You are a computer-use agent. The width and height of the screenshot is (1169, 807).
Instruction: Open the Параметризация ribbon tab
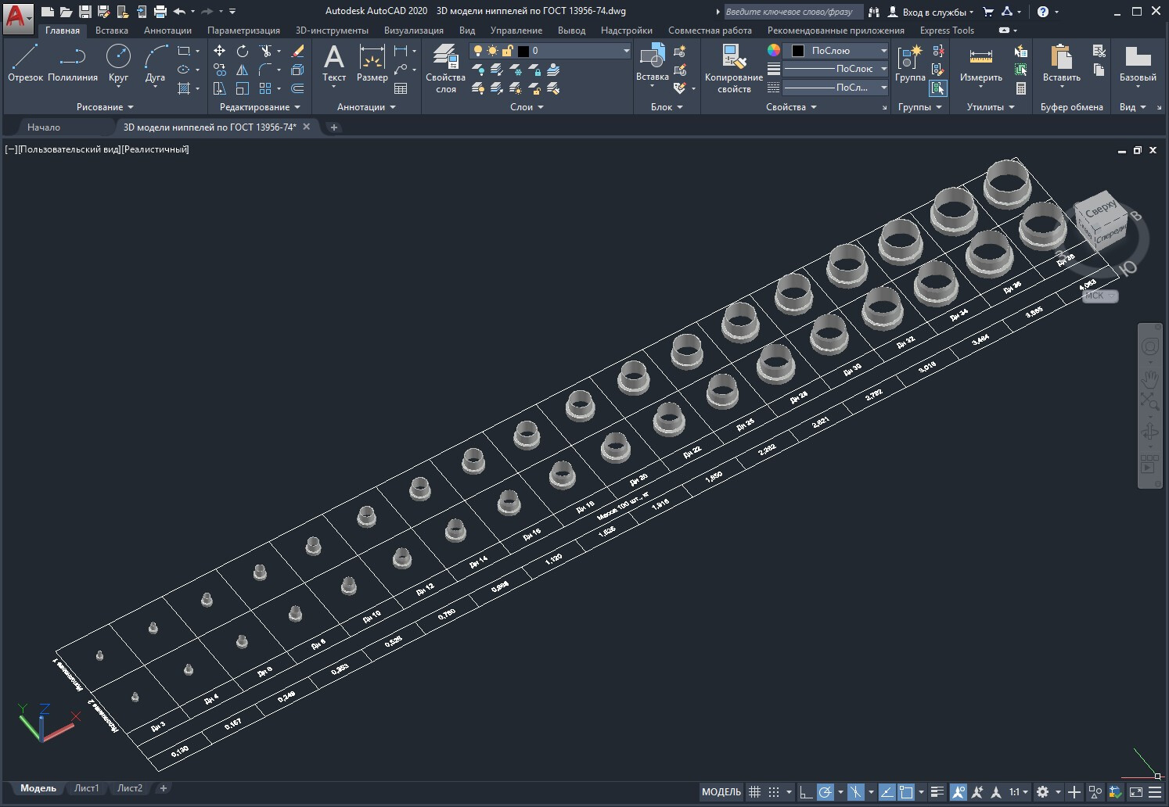pos(243,30)
